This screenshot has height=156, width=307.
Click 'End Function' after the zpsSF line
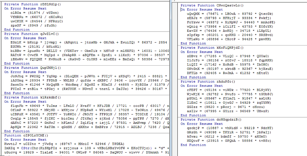pyautogui.click(x=17, y=30)
